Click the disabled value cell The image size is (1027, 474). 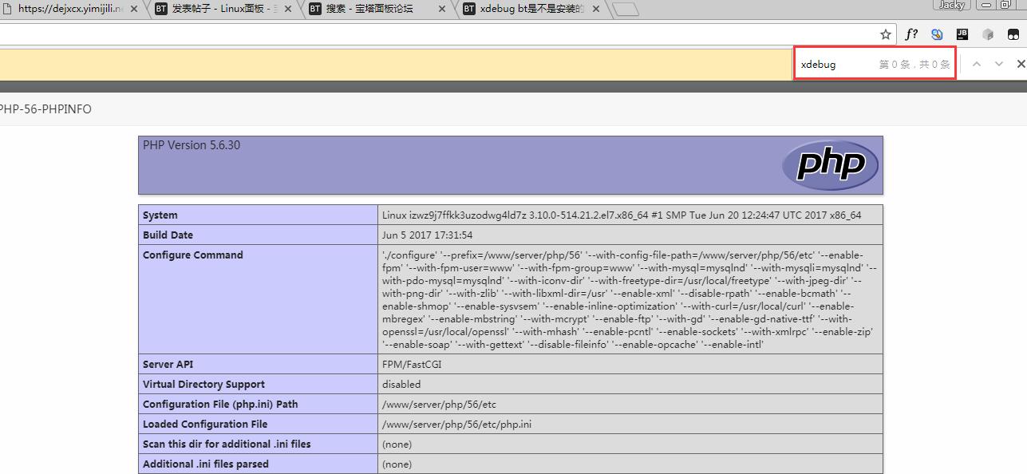click(x=630, y=384)
